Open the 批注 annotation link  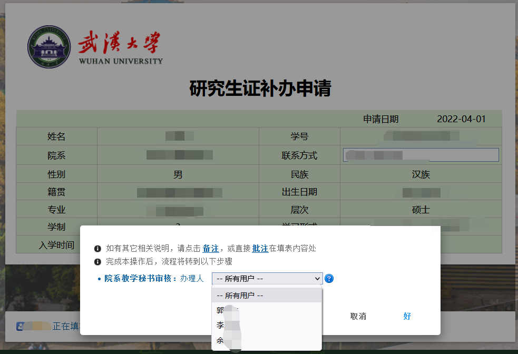[x=260, y=249]
